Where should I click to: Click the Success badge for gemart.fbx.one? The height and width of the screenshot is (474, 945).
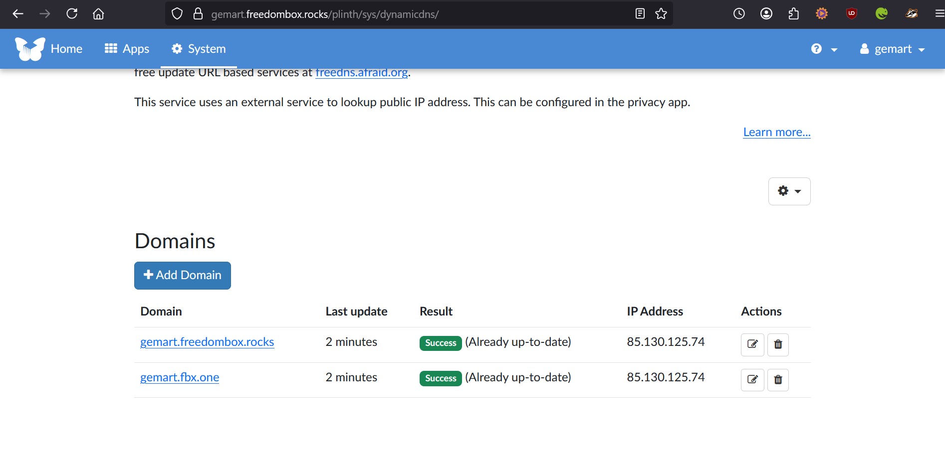pyautogui.click(x=441, y=378)
